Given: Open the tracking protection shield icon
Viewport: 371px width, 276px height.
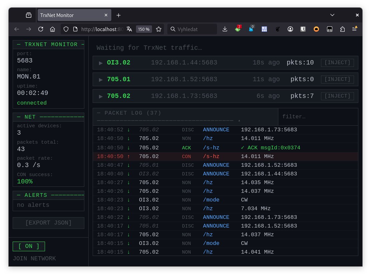Looking at the screenshot, I should click(66, 29).
